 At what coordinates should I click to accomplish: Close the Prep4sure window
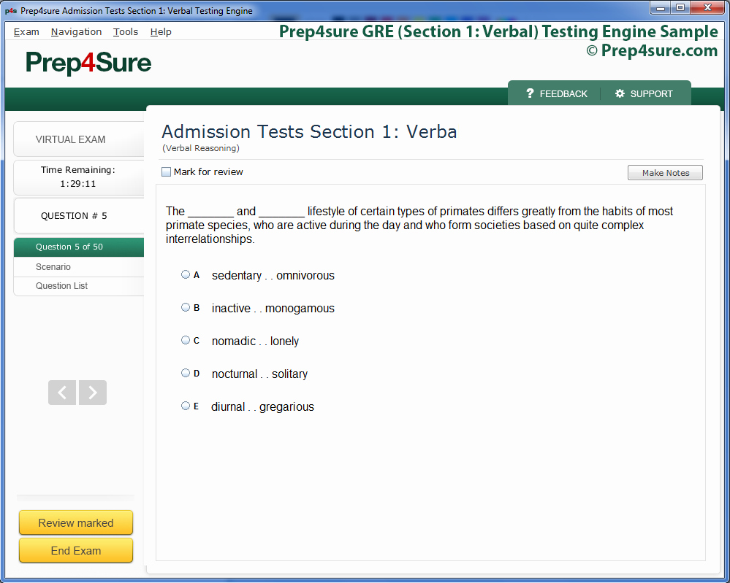pos(707,7)
